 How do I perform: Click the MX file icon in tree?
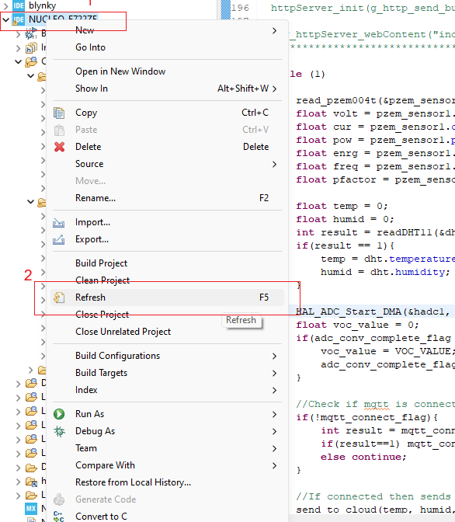pos(31,508)
